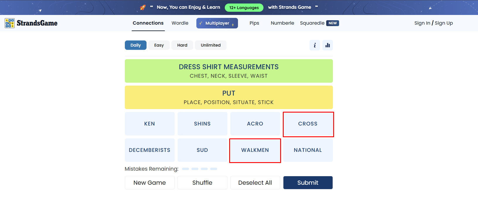Open the game info icon
This screenshot has width=478, height=219.
click(314, 45)
